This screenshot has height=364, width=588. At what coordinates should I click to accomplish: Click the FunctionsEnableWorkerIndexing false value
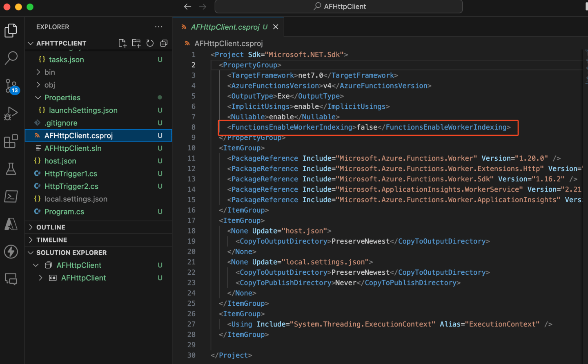pyautogui.click(x=367, y=127)
